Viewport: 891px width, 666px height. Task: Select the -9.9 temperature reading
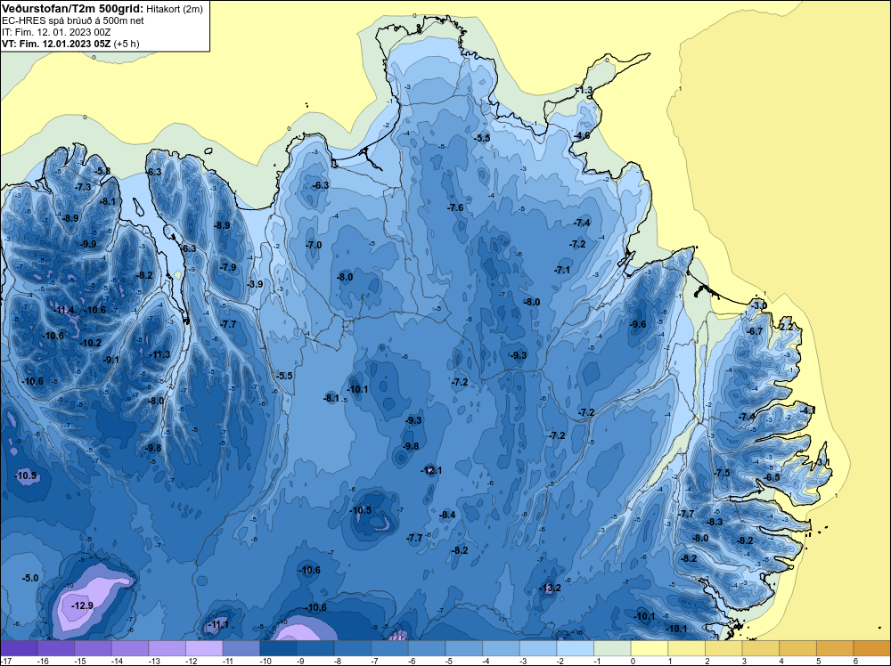[x=88, y=244]
